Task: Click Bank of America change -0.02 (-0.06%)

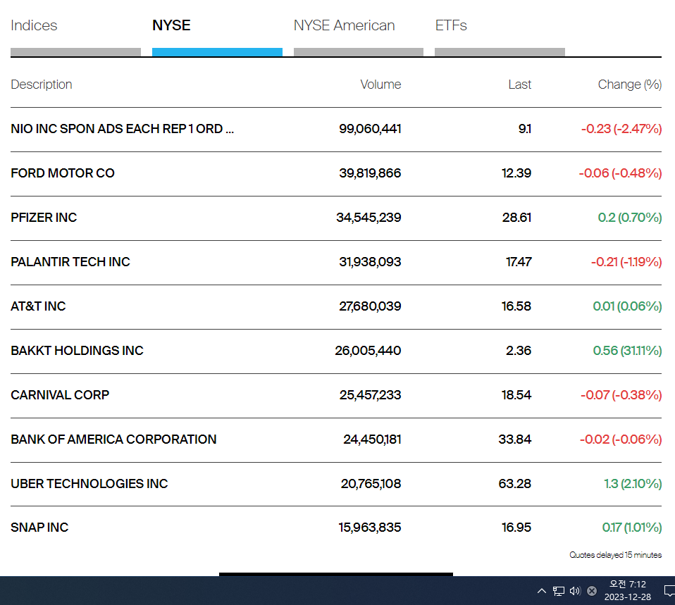Action: pos(620,439)
